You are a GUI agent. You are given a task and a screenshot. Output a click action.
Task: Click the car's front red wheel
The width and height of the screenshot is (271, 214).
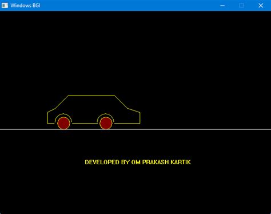pyautogui.click(x=106, y=123)
